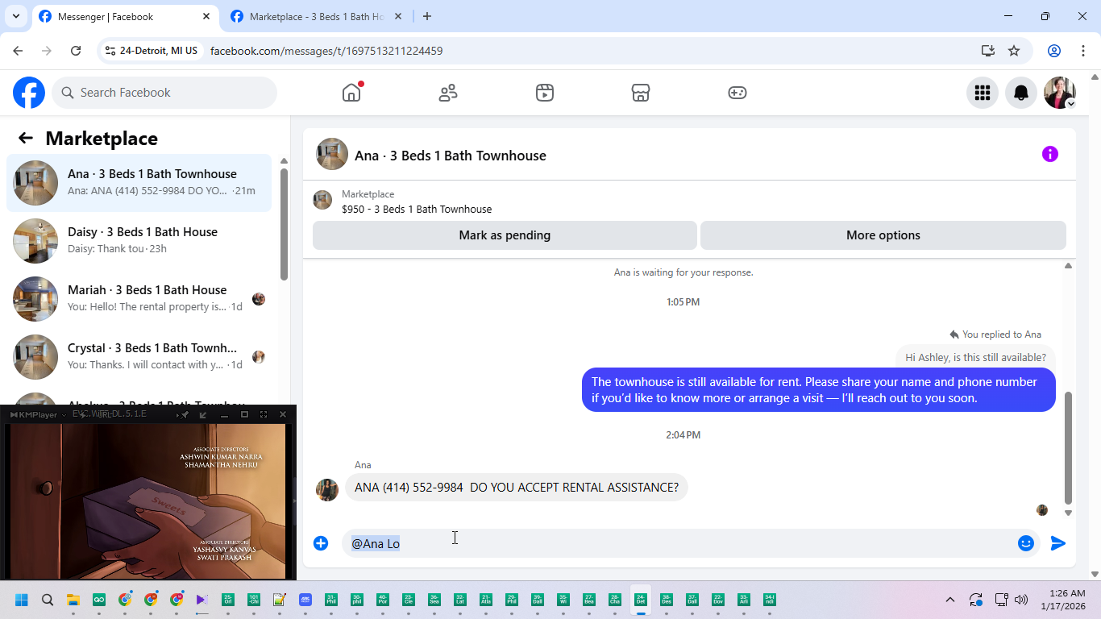Close the Marketplace browser tab
The width and height of the screenshot is (1101, 619).
(x=398, y=16)
